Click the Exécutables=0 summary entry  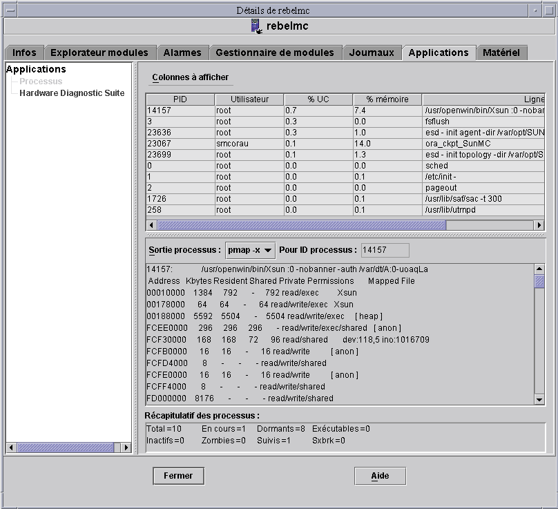[341, 429]
